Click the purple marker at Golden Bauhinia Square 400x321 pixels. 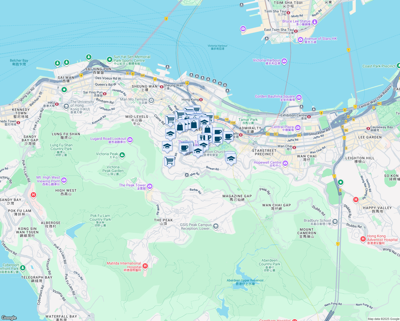[x=299, y=98]
